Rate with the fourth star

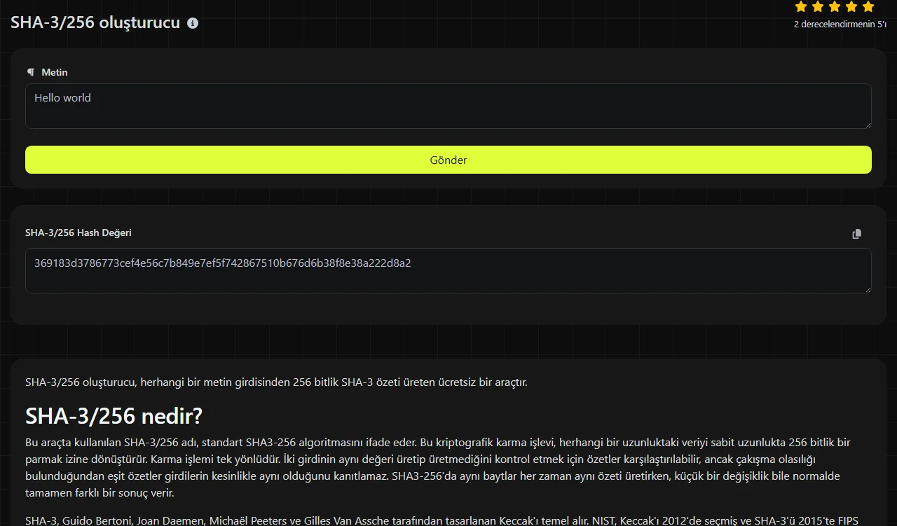tap(851, 7)
